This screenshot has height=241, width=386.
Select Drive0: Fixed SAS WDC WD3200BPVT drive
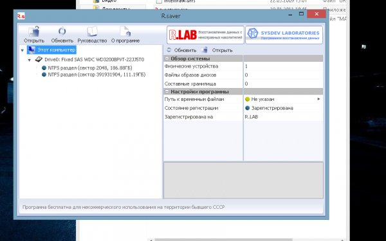(x=95, y=60)
